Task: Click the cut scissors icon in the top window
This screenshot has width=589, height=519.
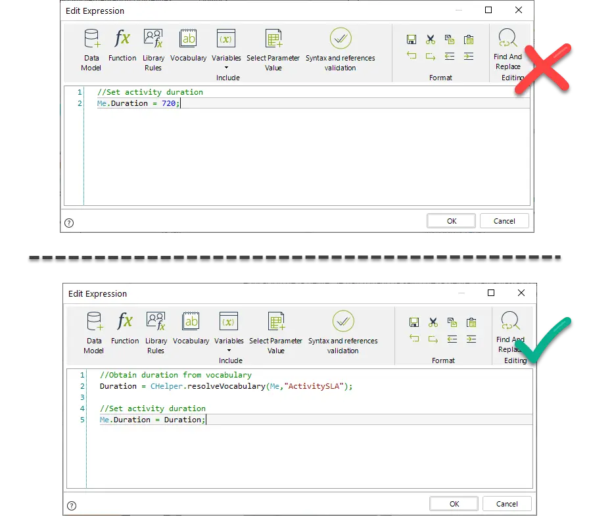Action: [x=431, y=39]
